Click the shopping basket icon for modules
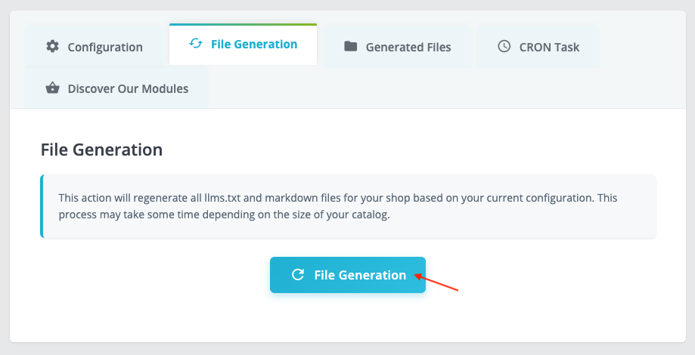The height and width of the screenshot is (355, 695). point(52,88)
